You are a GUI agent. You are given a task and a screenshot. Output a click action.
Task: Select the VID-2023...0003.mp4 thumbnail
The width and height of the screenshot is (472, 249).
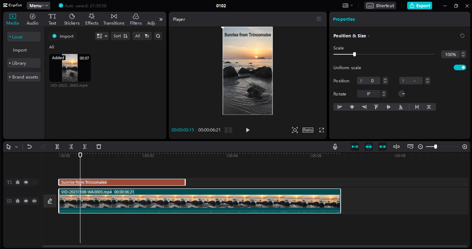70,68
